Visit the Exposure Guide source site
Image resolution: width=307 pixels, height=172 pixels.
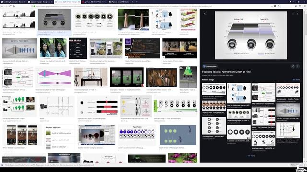[x=210, y=66]
